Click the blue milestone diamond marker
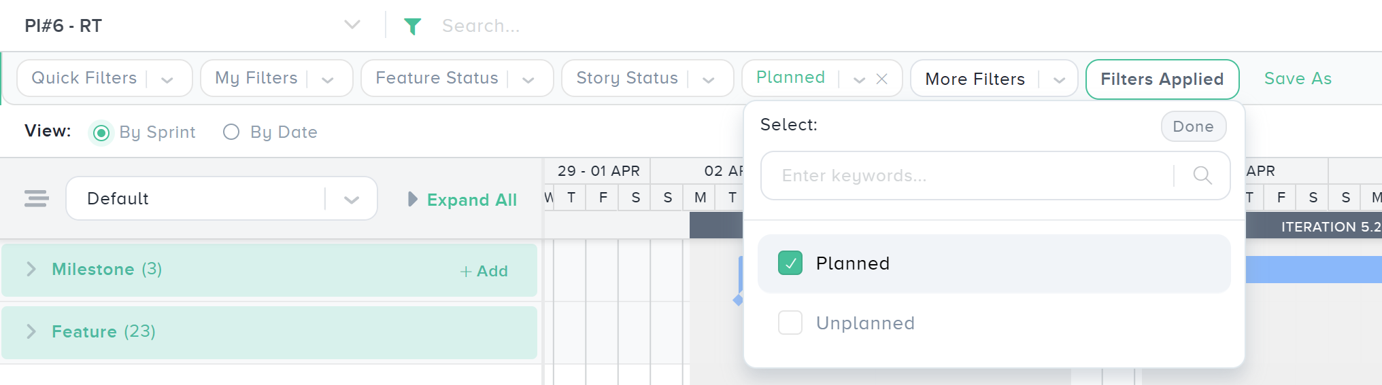 pyautogui.click(x=738, y=299)
